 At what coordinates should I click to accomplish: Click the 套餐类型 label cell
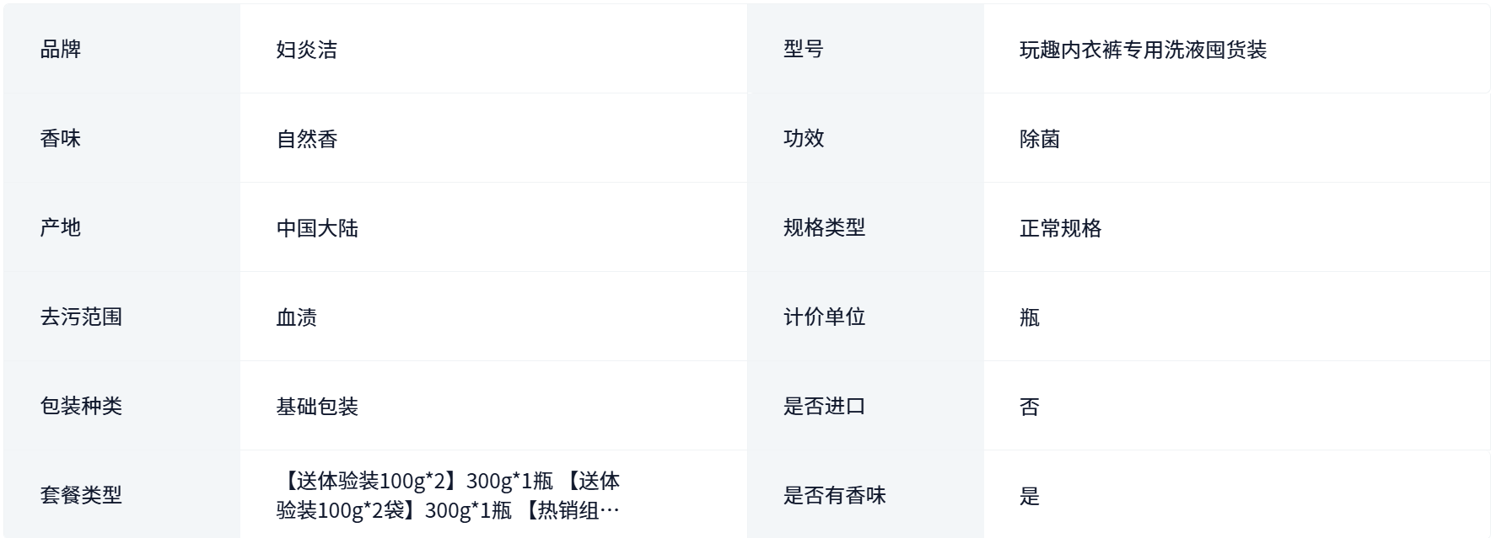(122, 495)
